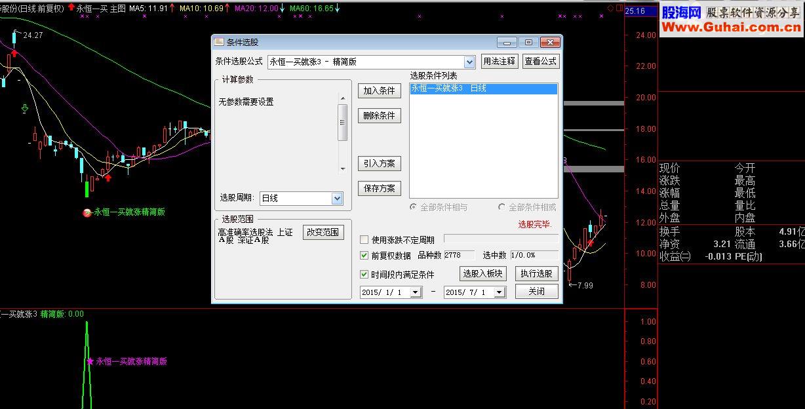Select the 全部条件相与 radio button
This screenshot has height=409, width=805.
pyautogui.click(x=413, y=207)
